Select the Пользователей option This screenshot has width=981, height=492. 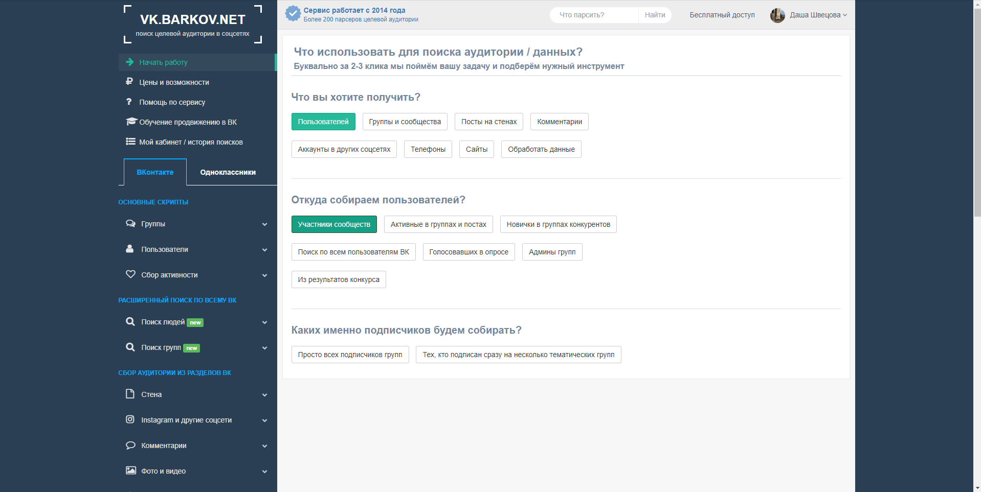pos(323,122)
